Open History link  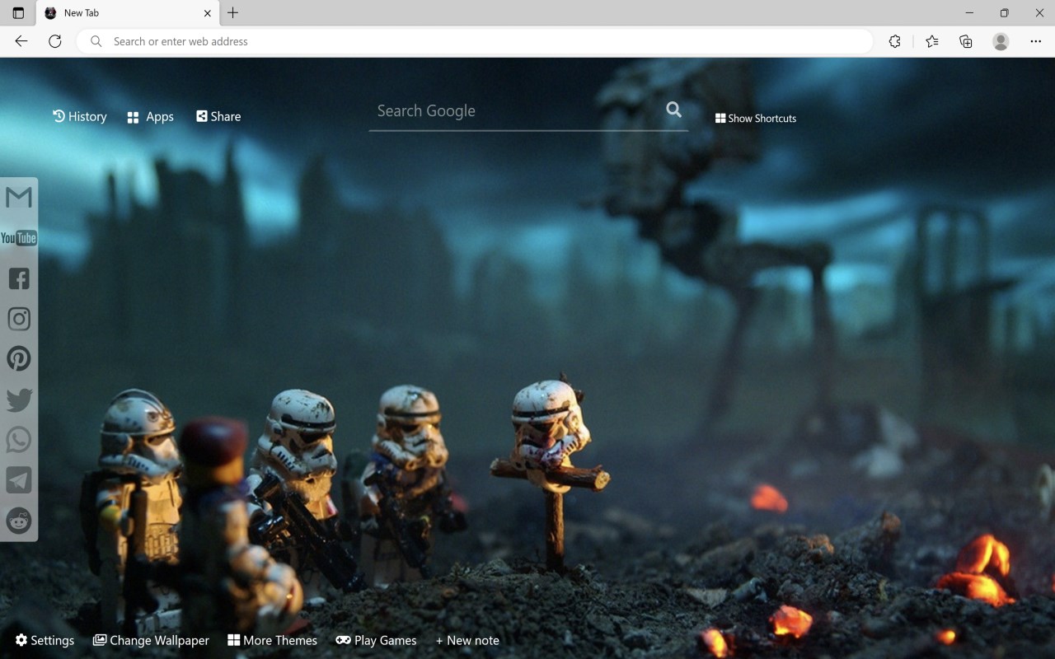(80, 116)
